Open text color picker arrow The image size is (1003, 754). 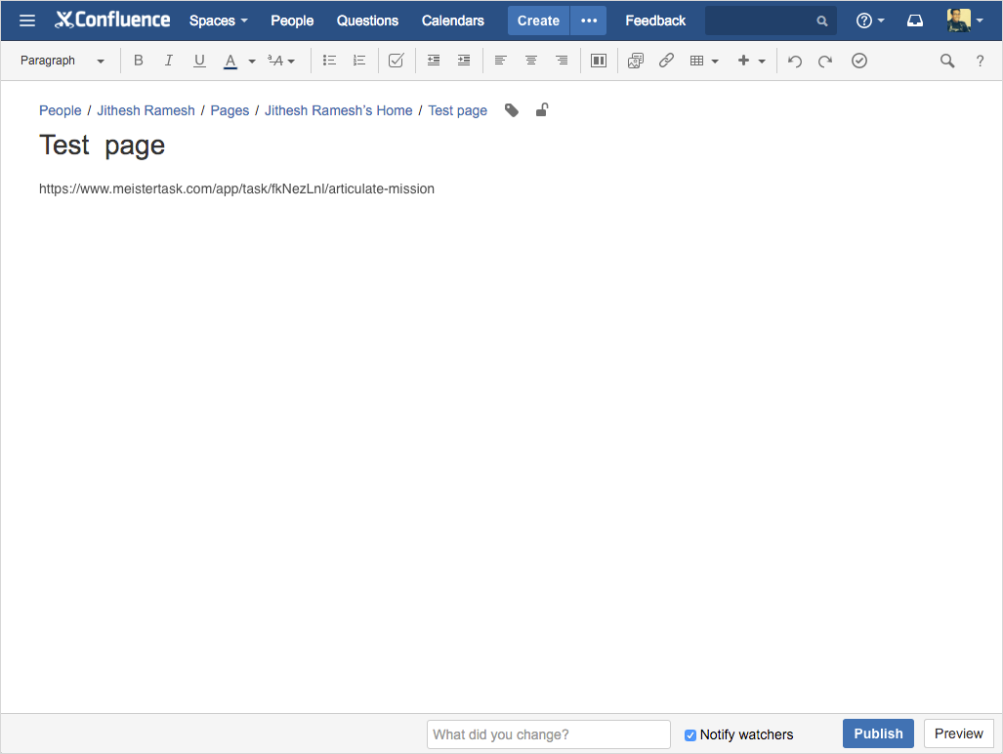[252, 62]
